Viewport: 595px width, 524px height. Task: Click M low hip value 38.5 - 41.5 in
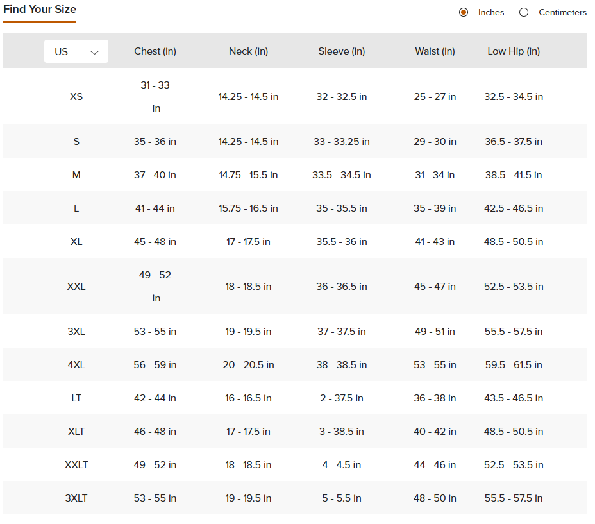514,175
